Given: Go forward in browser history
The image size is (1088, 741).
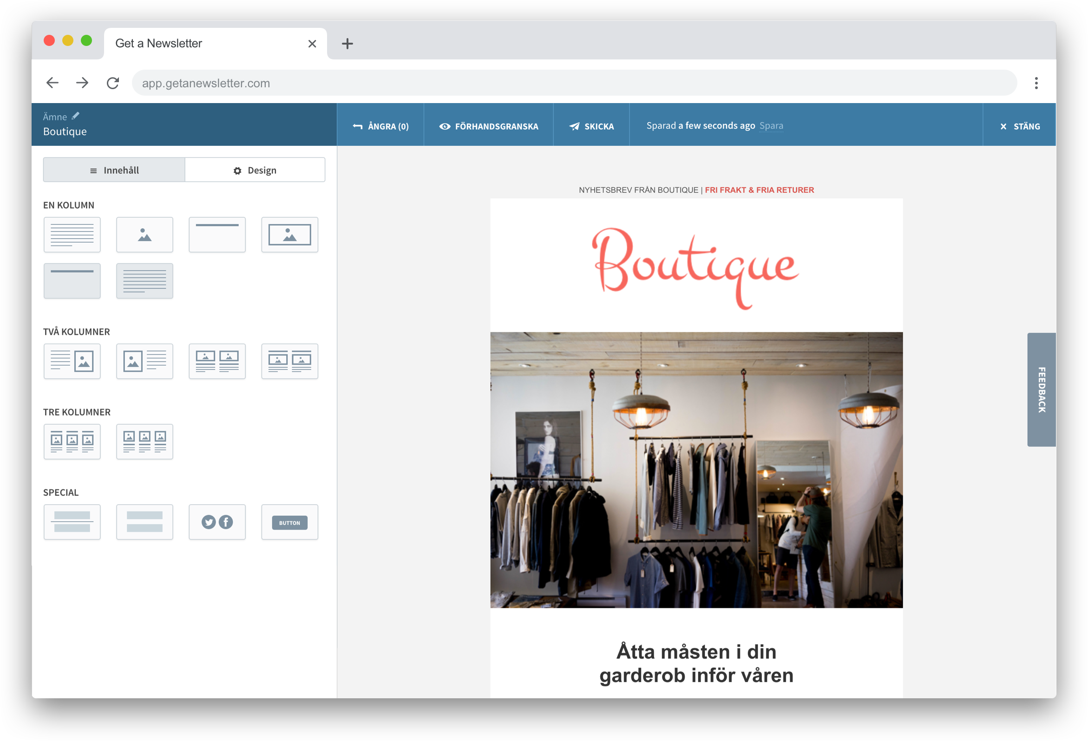Looking at the screenshot, I should pos(82,83).
